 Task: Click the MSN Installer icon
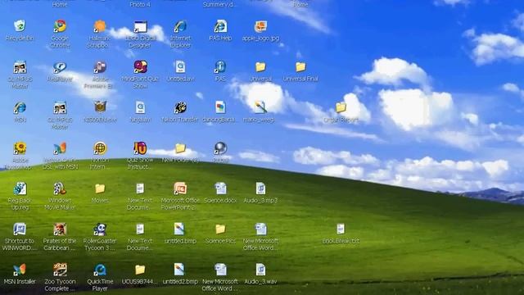20,270
